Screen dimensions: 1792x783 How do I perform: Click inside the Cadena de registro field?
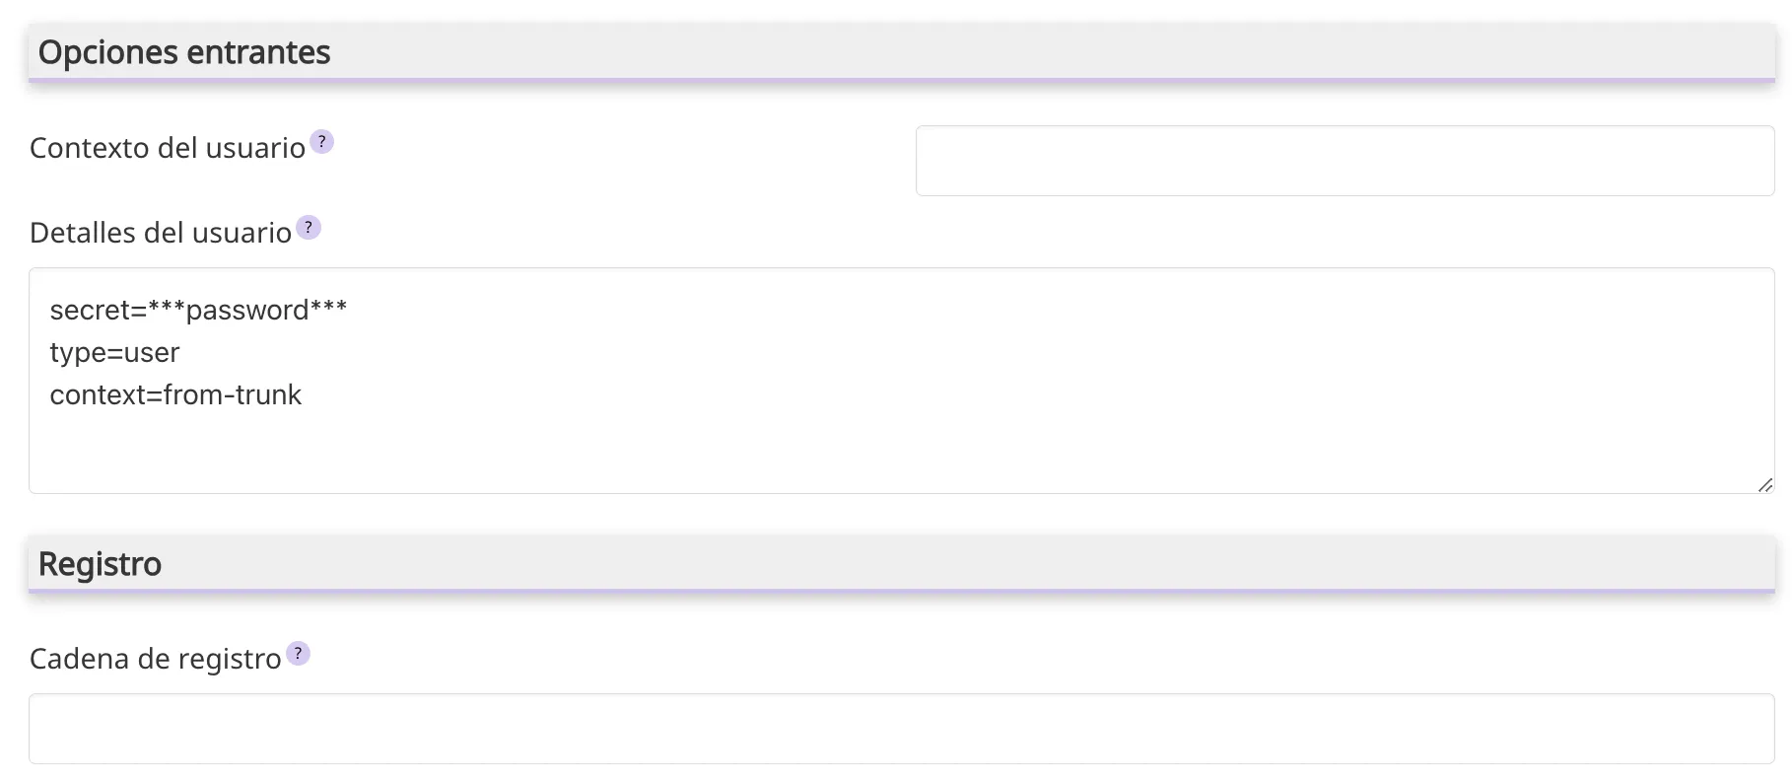click(901, 729)
